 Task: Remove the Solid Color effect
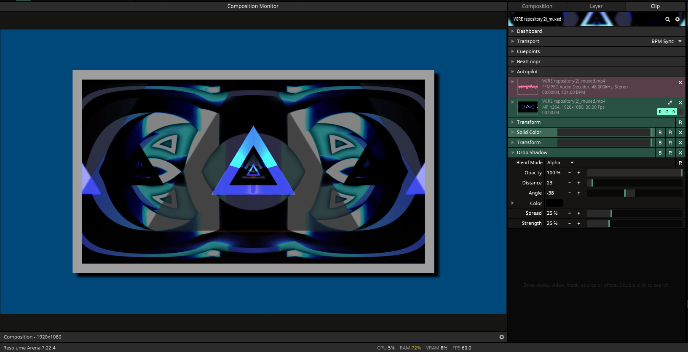pos(680,133)
